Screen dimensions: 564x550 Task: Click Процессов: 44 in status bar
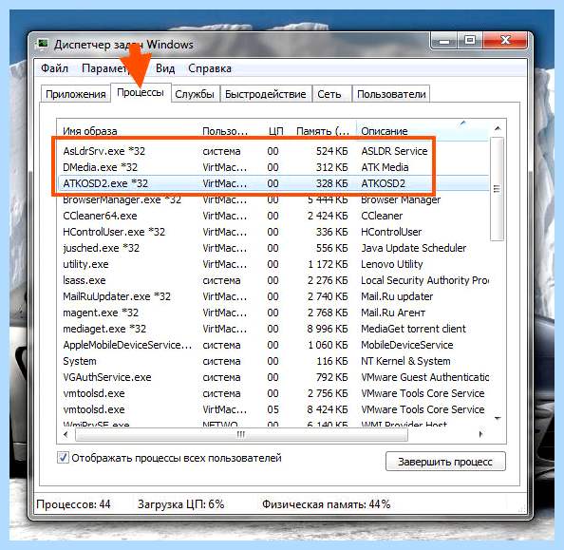[73, 504]
